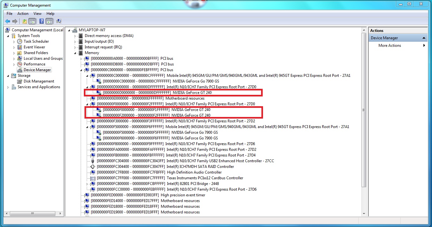Click the Back arrow toolbar icon

click(x=8, y=21)
